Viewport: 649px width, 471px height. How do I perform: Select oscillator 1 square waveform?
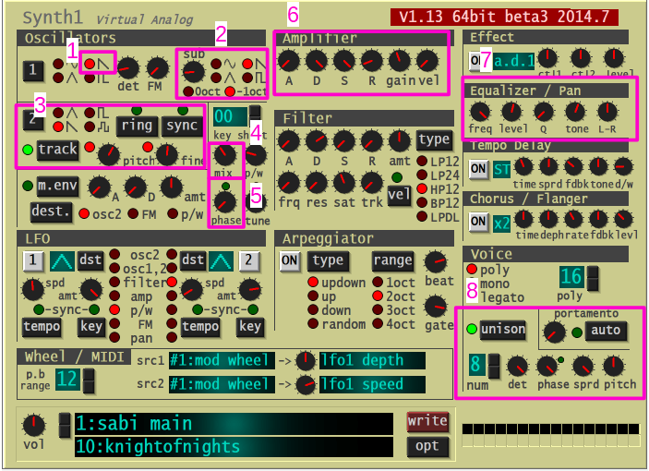[90, 78]
